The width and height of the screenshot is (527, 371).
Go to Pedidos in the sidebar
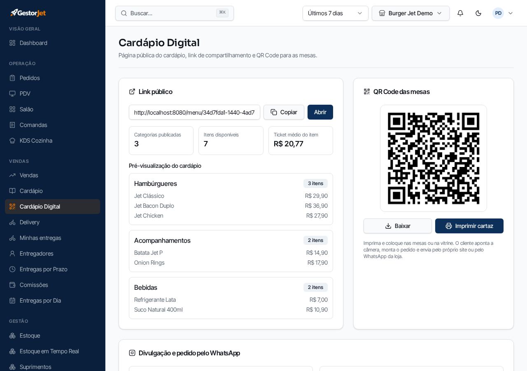52,78
